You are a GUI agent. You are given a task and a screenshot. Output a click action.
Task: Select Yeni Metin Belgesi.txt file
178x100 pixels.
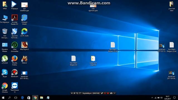tap(73, 61)
